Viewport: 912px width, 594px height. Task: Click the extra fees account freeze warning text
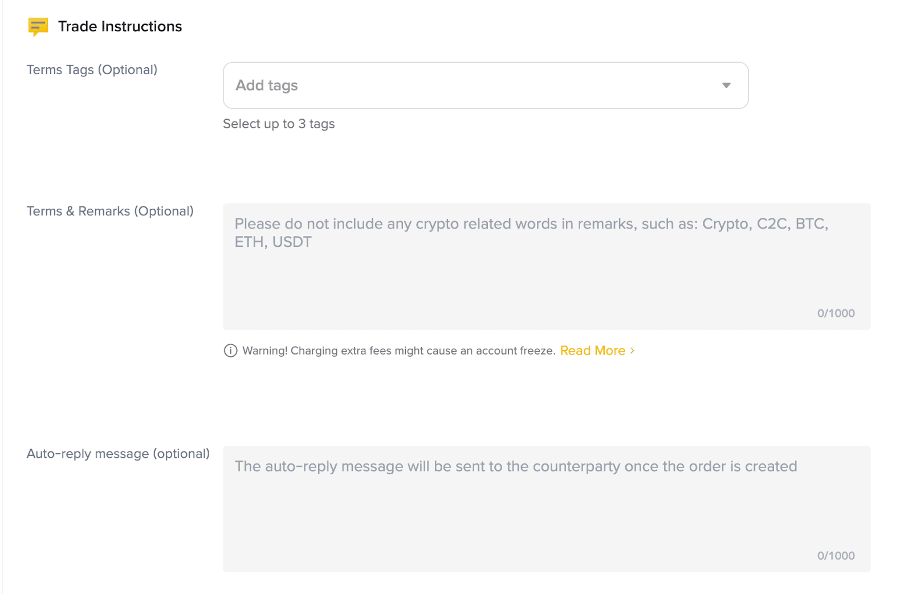point(398,351)
